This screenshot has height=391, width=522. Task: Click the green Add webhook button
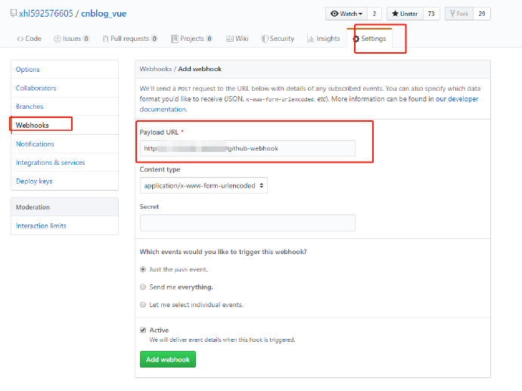point(168,359)
